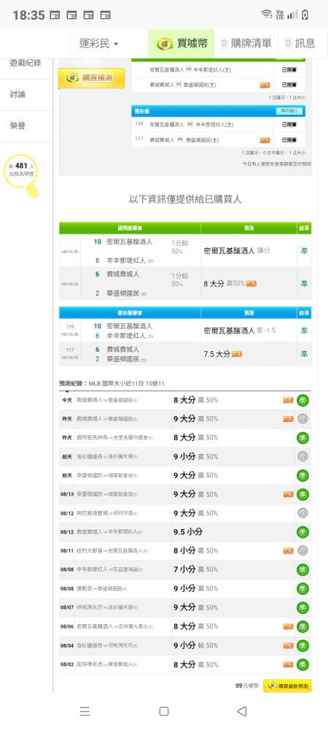Click the 7.5 大分 prediction text
The image size is (328, 730).
pos(216,354)
